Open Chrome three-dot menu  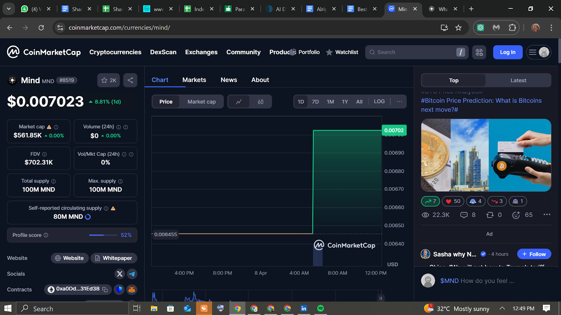[x=551, y=28]
